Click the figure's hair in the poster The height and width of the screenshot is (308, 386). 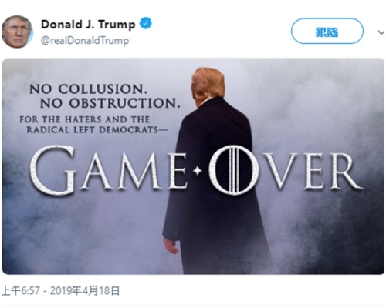coord(208,83)
